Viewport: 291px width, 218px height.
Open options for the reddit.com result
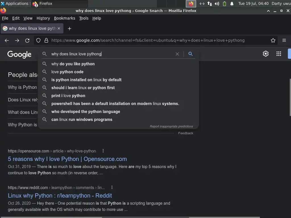coord(112,187)
